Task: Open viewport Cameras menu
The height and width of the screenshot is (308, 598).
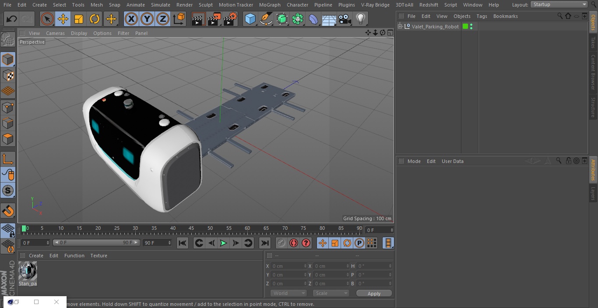Action: (55, 33)
